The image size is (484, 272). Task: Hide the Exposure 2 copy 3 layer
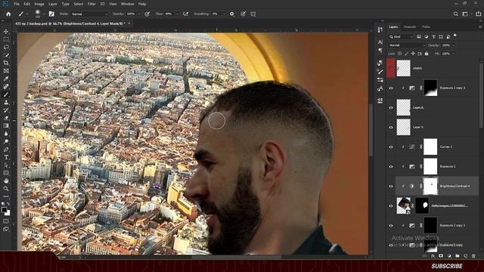(391, 88)
